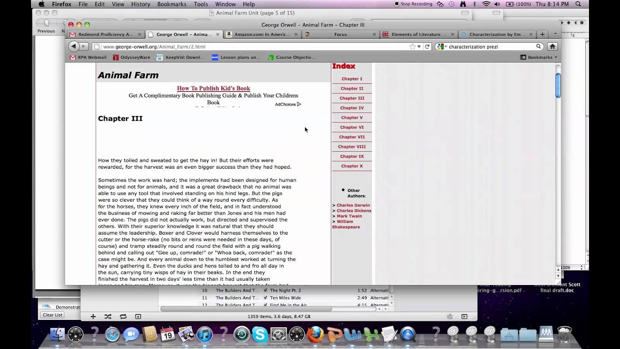Open the Tools menu
This screenshot has height=349, width=620.
[x=201, y=4]
